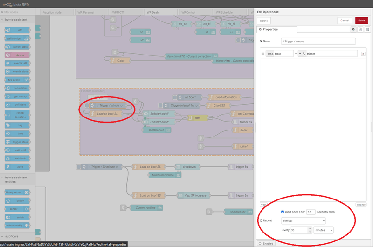This screenshot has height=247, width=373.
Task: Remove the msg.topic property row
Action: (363, 54)
